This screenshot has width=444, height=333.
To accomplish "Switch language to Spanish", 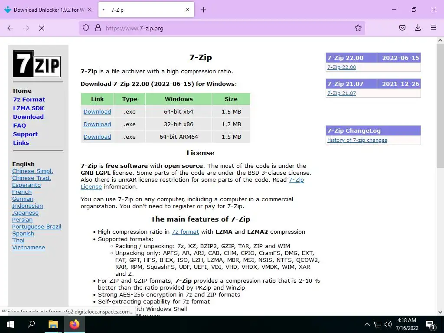I will click(23, 234).
